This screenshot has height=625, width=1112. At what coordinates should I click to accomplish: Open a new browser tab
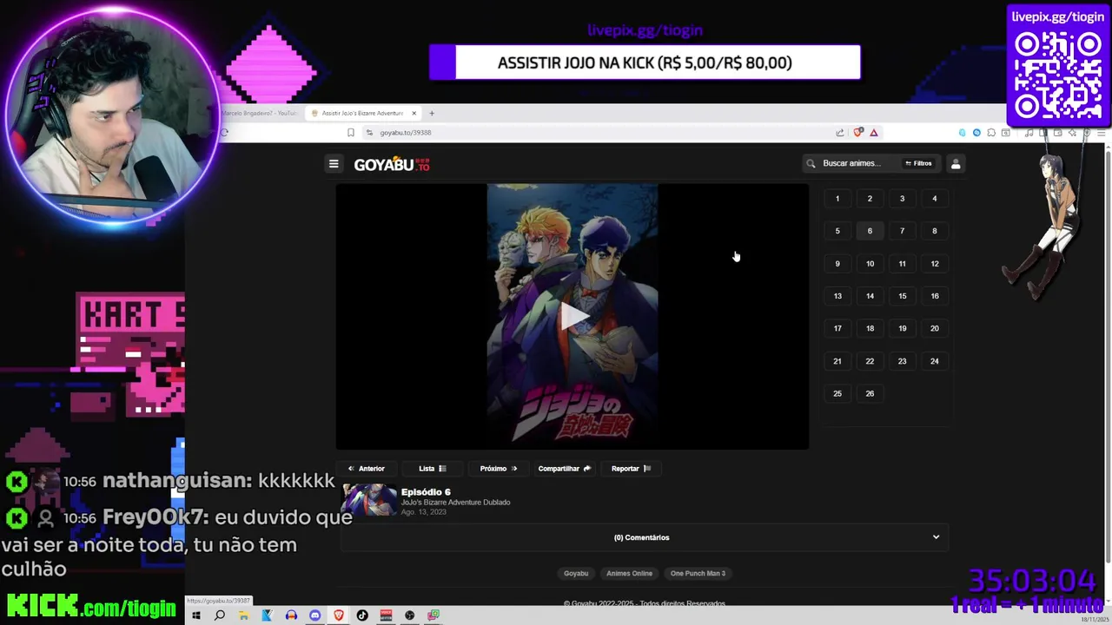pyautogui.click(x=431, y=113)
